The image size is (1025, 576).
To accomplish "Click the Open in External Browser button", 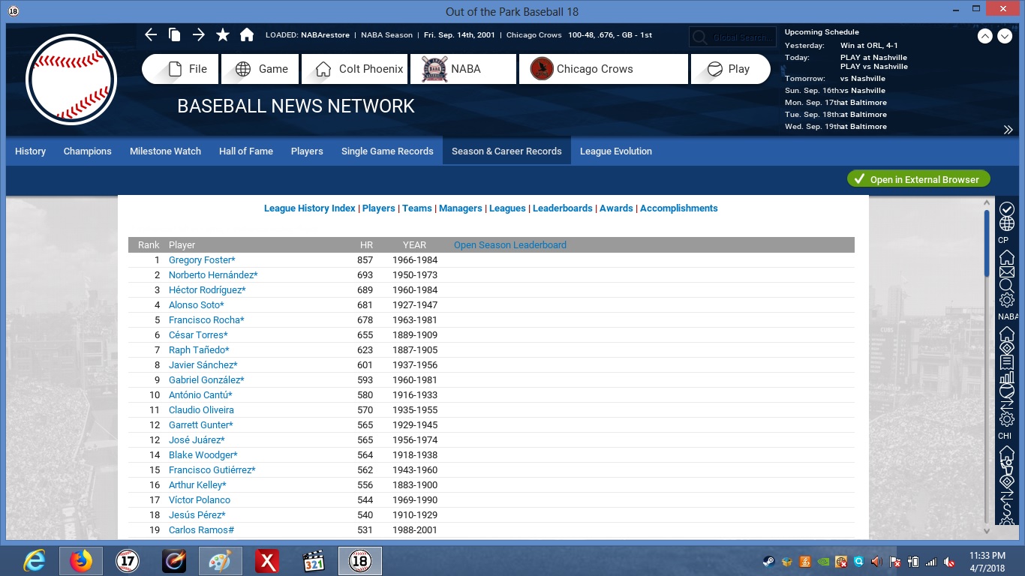I will [918, 179].
